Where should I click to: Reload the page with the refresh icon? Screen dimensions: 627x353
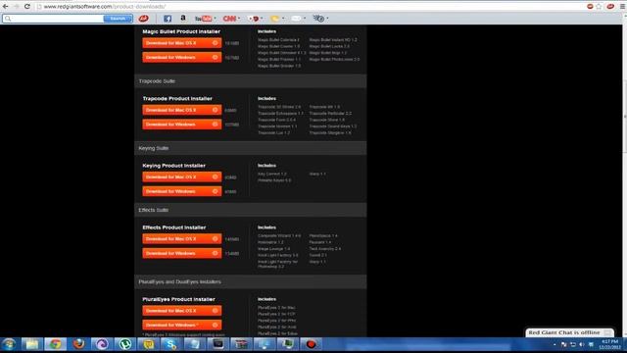(27, 7)
